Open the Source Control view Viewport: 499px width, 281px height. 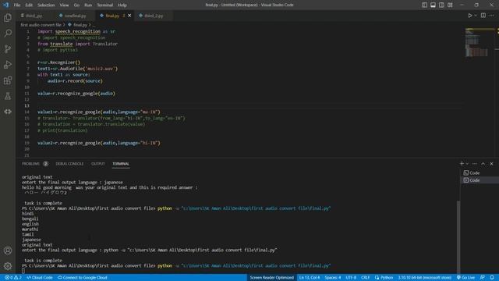[8, 48]
